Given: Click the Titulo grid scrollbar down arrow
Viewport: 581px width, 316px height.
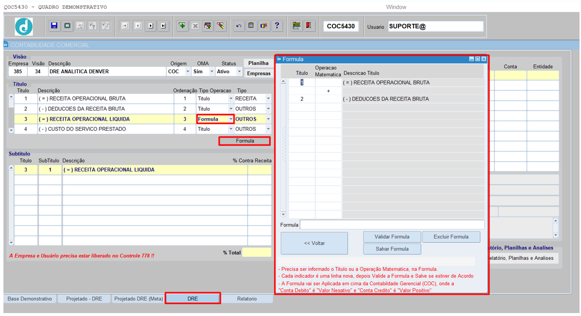Looking at the screenshot, I should tap(11, 130).
